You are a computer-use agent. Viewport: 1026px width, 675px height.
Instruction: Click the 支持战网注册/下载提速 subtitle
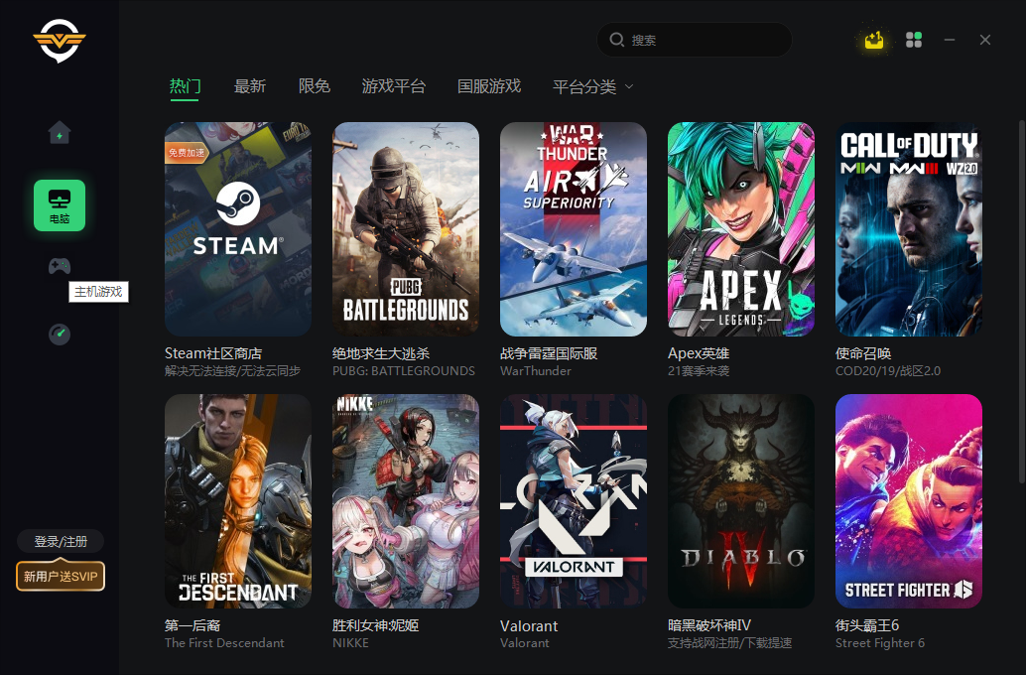coord(729,643)
